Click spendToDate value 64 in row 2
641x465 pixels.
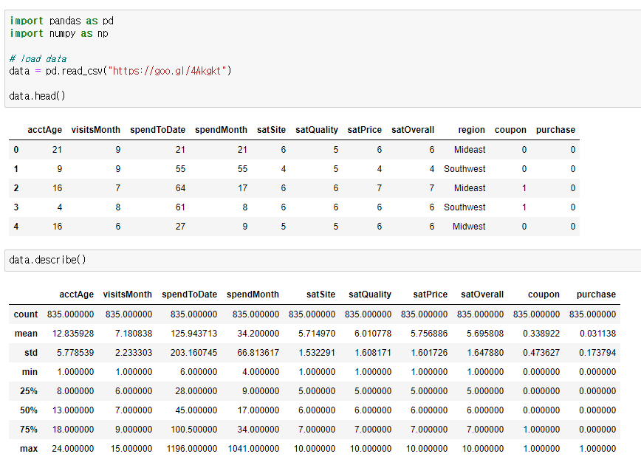click(180, 188)
